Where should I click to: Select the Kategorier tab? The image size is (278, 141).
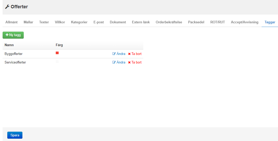[x=79, y=22]
